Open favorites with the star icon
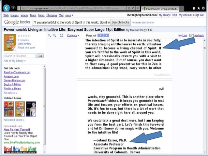The image size is (208, 156). 199,8
